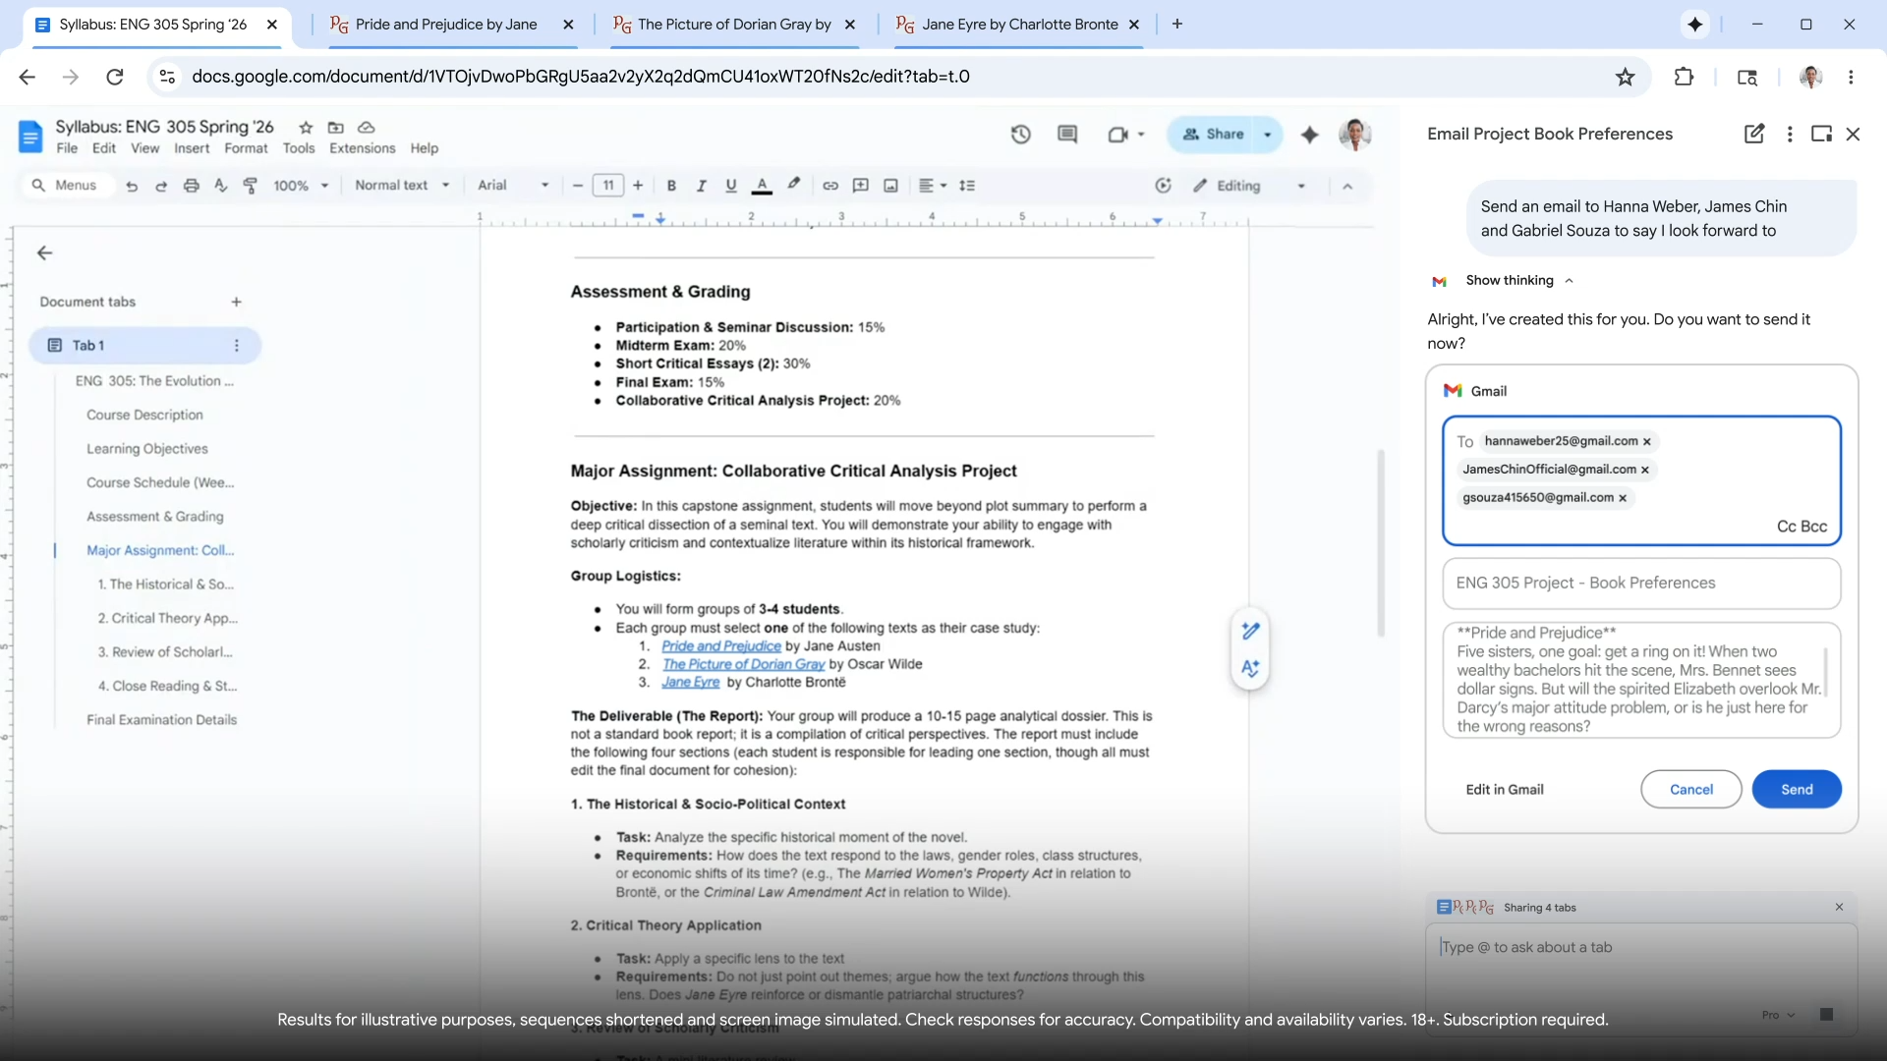This screenshot has height=1061, width=1887.
Task: Click the ask about a tab input field
Action: (1622, 946)
